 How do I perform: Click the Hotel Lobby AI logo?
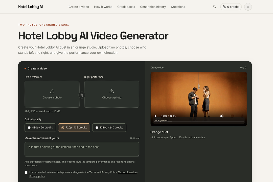(31, 7)
